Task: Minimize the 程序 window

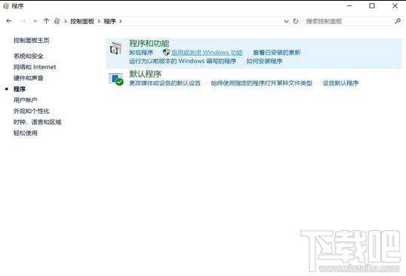Action: pos(349,6)
